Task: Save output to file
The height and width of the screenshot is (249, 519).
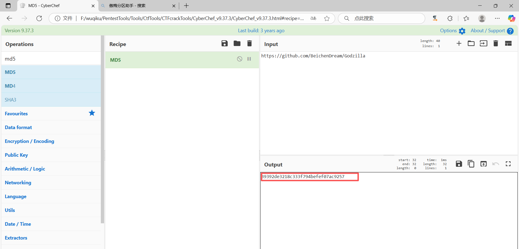Action: (459, 164)
